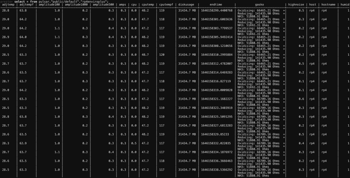Select endtime value 1646158319.0009828
Viewport: 350px width, 178px height.
(217, 90)
